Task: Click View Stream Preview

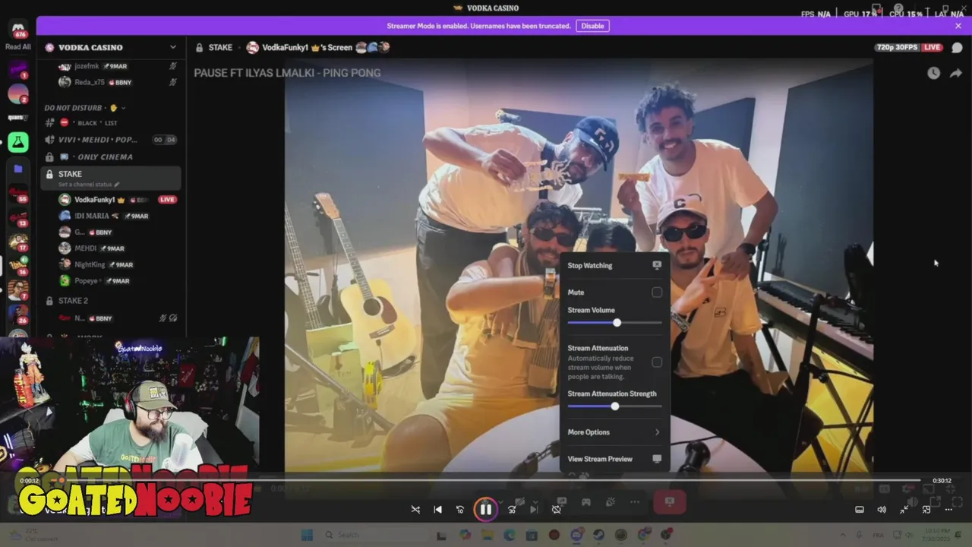Action: [614, 459]
